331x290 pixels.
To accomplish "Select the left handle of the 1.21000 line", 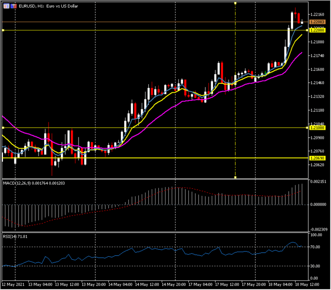I will tap(3, 128).
